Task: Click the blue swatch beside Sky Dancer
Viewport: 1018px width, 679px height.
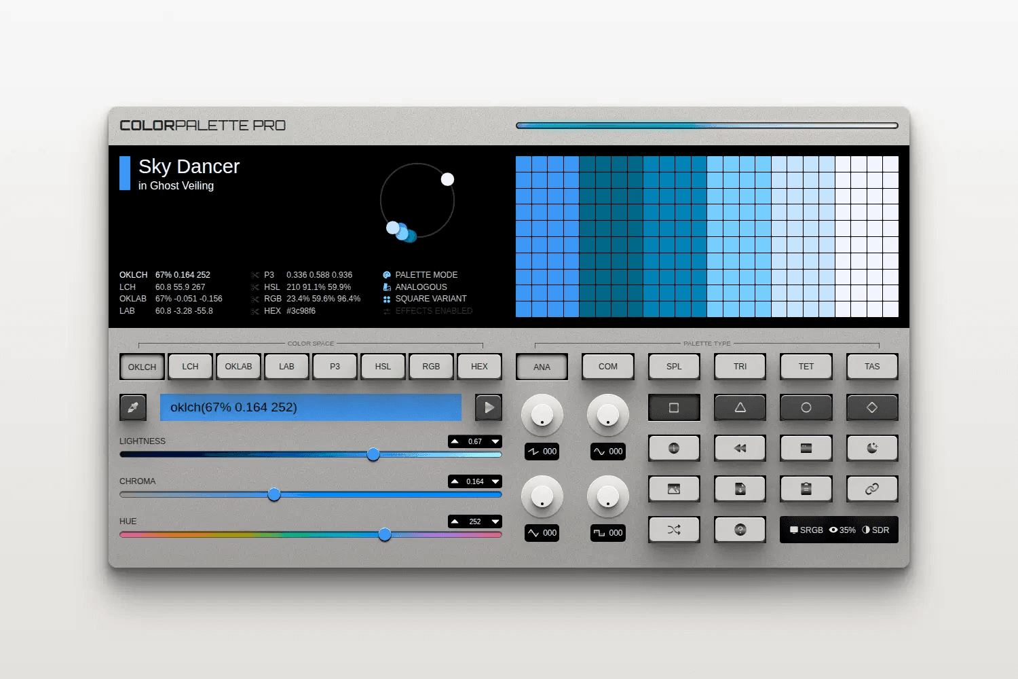Action: 125,173
